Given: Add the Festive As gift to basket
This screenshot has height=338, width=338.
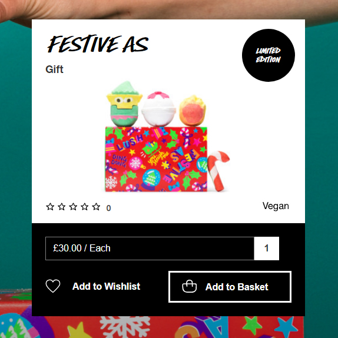Looking at the screenshot, I should (x=230, y=287).
